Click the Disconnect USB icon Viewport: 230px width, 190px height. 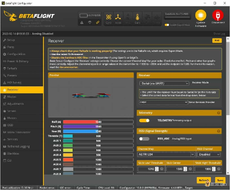pyautogui.click(x=218, y=15)
